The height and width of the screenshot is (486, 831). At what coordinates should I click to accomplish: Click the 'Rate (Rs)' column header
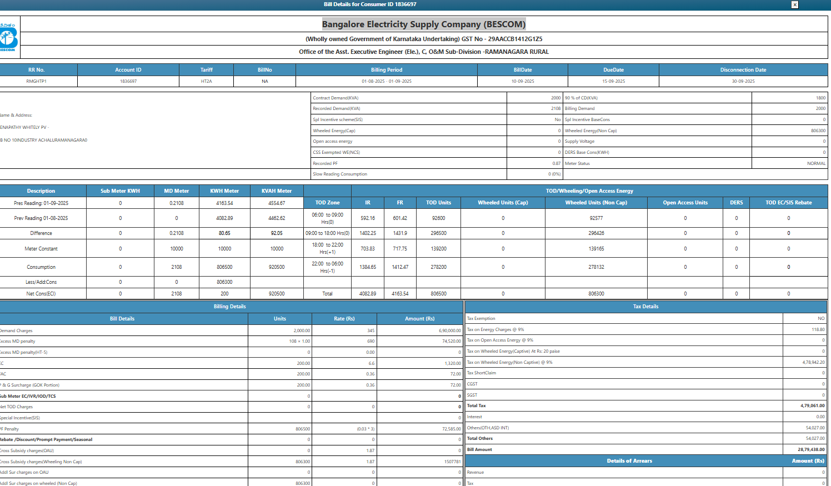click(x=344, y=319)
